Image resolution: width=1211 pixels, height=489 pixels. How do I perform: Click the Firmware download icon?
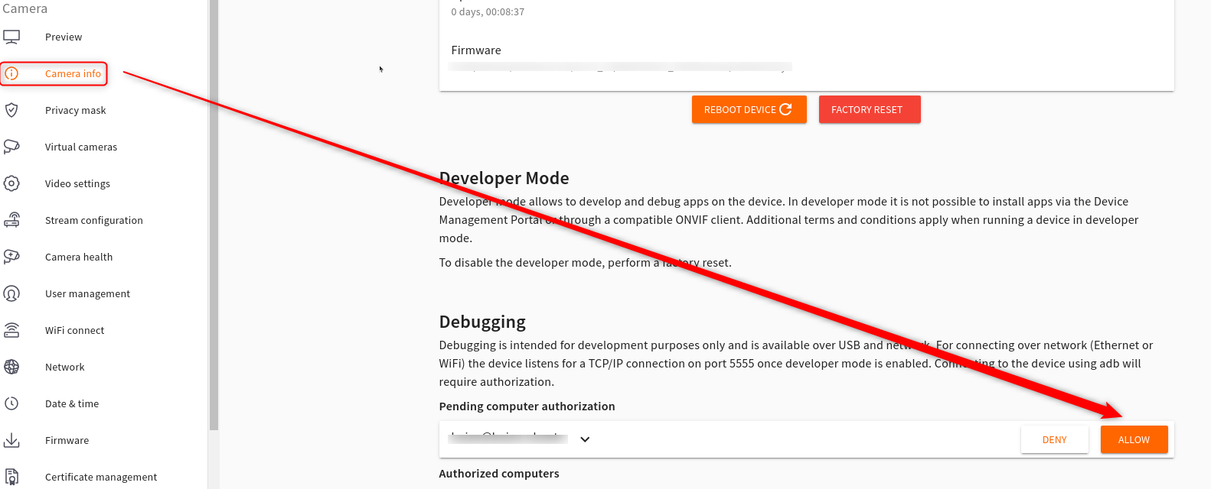tap(11, 440)
